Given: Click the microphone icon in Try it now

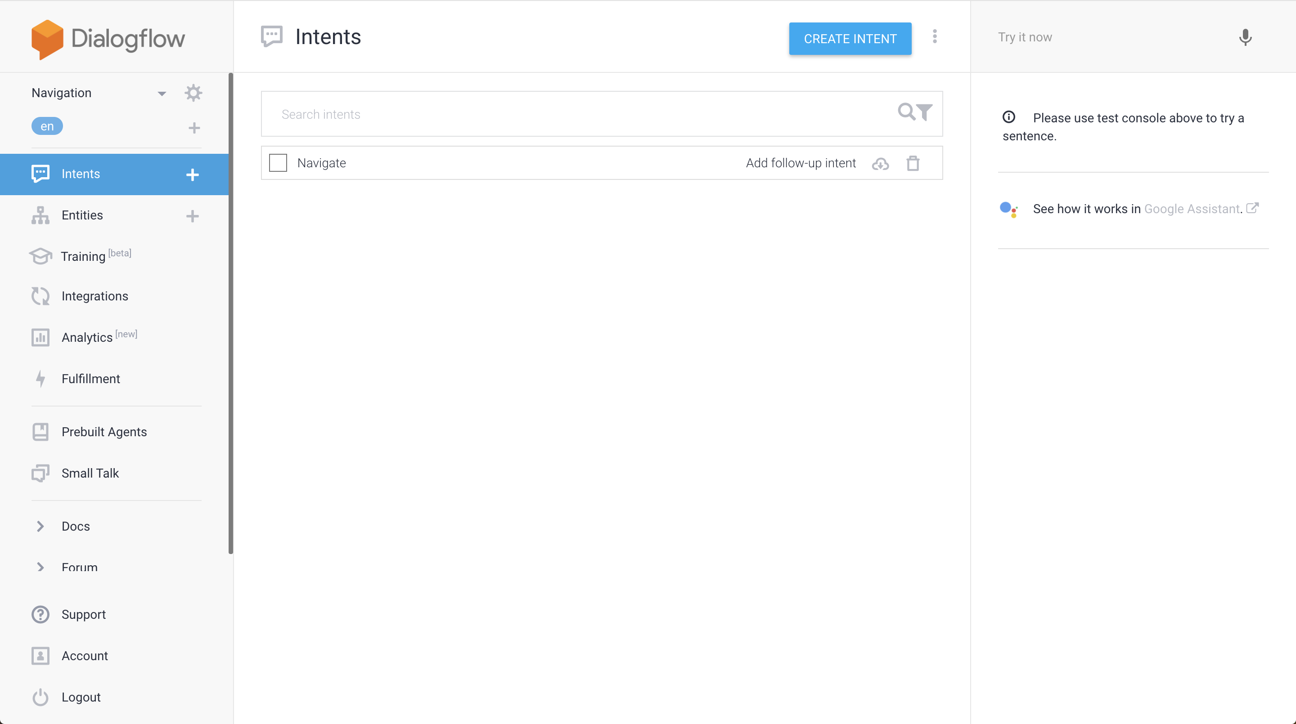Looking at the screenshot, I should pos(1245,37).
